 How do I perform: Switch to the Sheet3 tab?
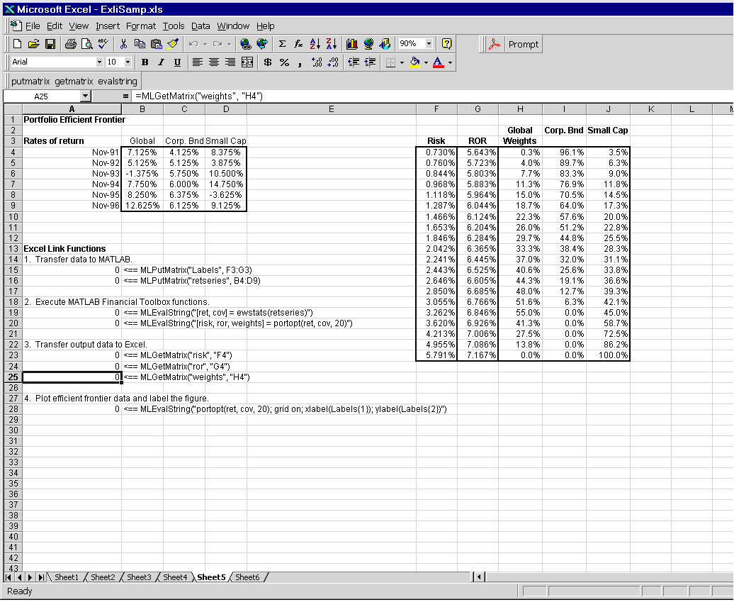139,577
